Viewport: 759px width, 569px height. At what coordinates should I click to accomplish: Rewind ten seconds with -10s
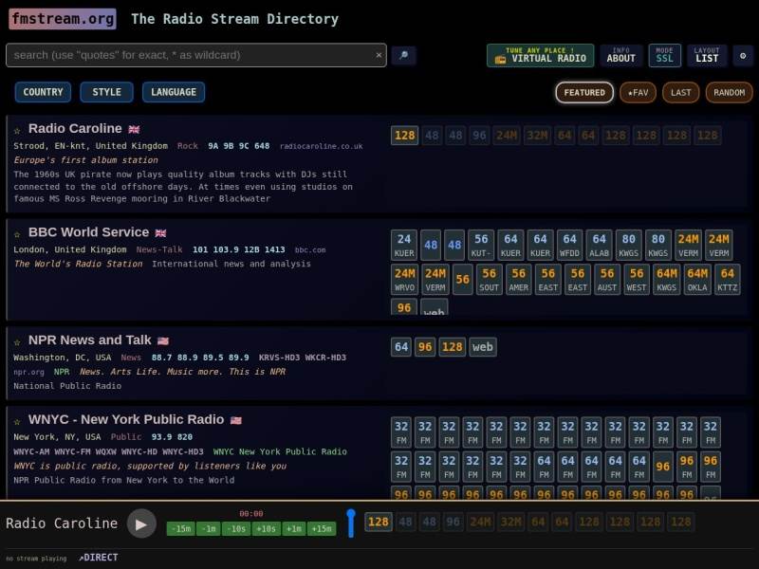(x=236, y=529)
